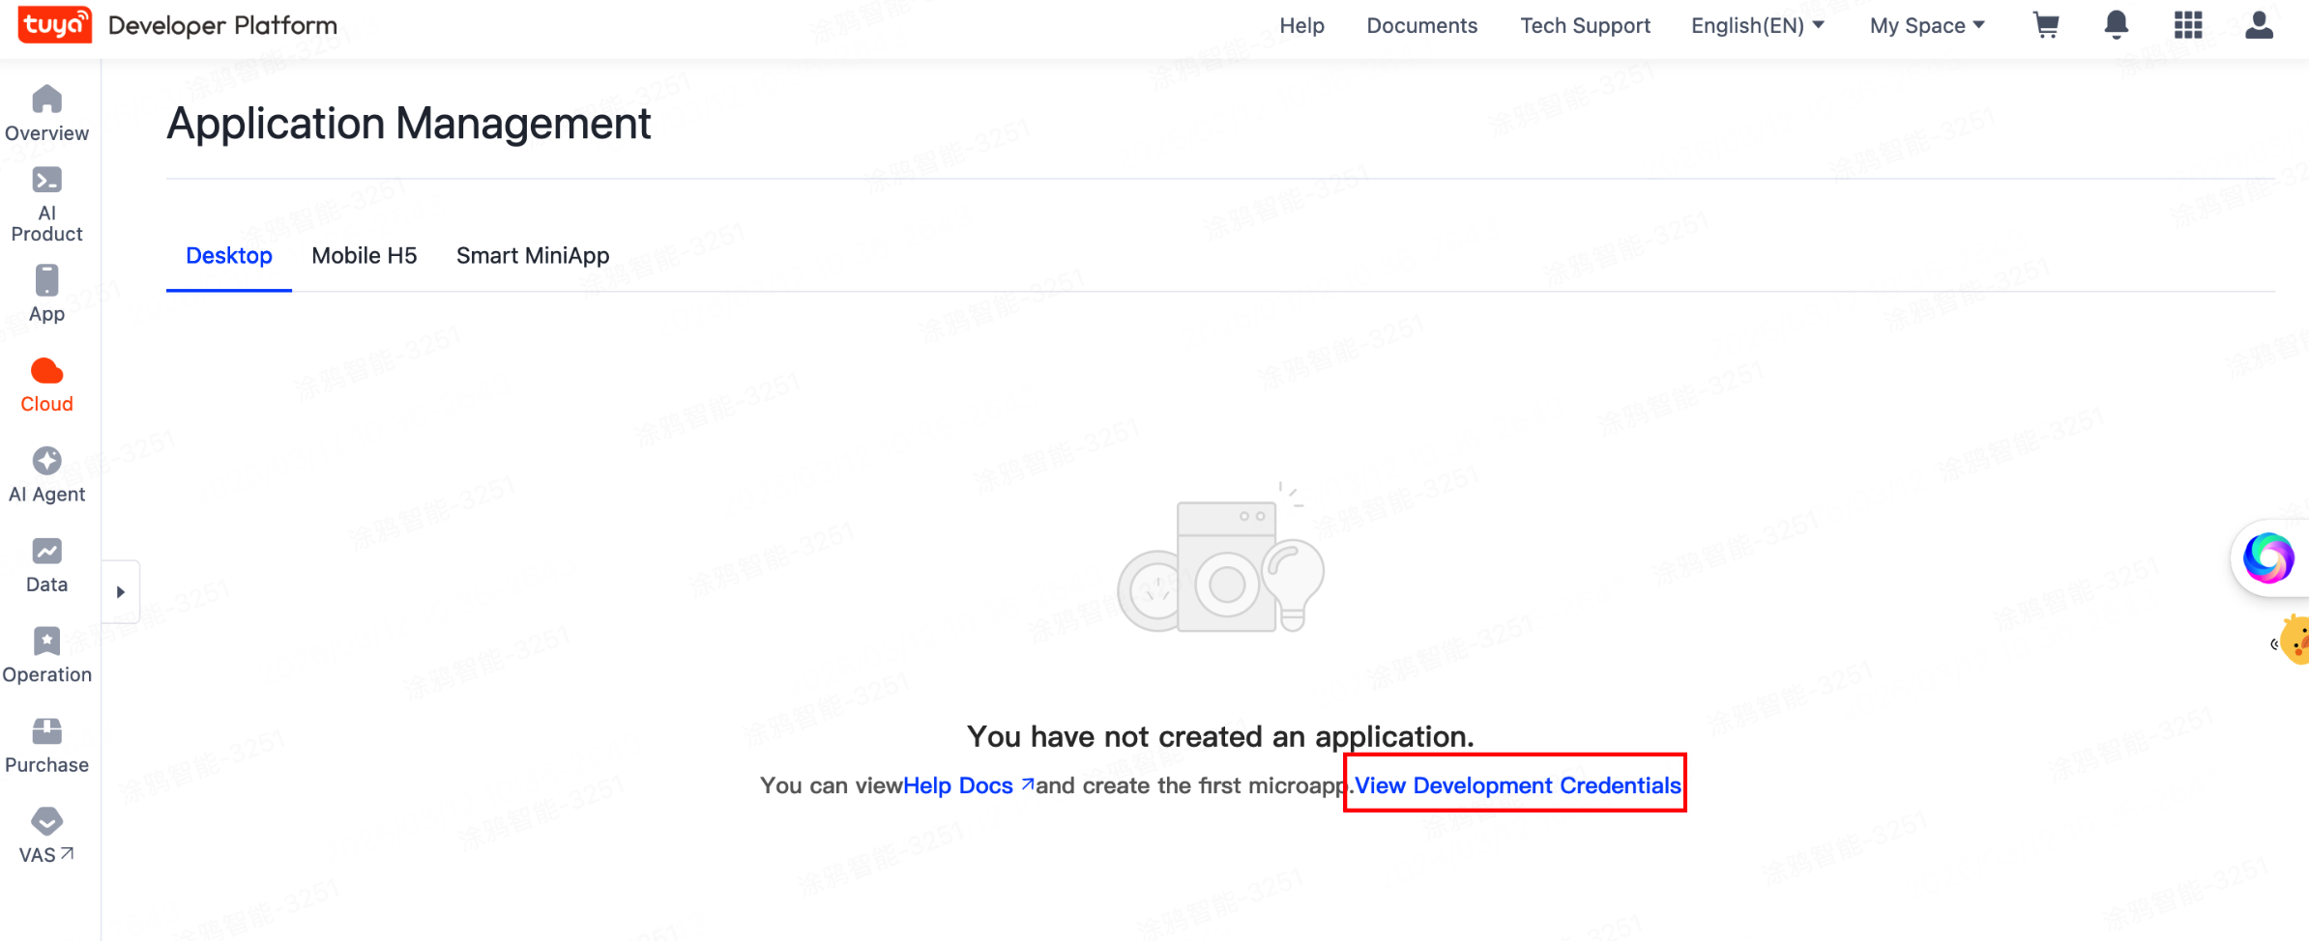Open the shopping cart icon
Image resolution: width=2309 pixels, height=941 pixels.
tap(2046, 25)
